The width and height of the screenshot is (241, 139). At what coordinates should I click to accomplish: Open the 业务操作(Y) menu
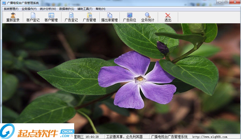coord(29,9)
